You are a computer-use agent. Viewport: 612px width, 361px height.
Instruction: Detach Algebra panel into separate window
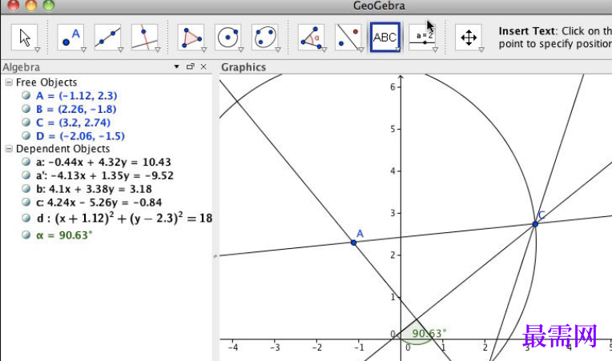(x=190, y=66)
